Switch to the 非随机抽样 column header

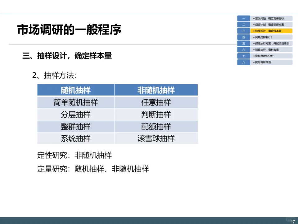(x=156, y=90)
